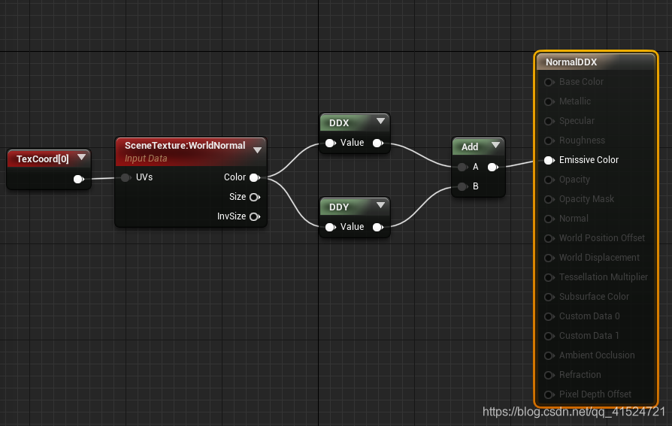Click the Ambient Occlusion pin
The width and height of the screenshot is (672, 426).
549,355
